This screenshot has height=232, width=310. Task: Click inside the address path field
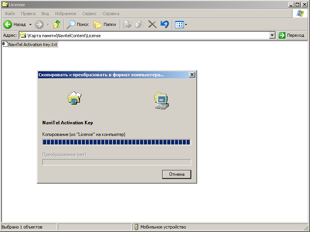click(x=147, y=35)
